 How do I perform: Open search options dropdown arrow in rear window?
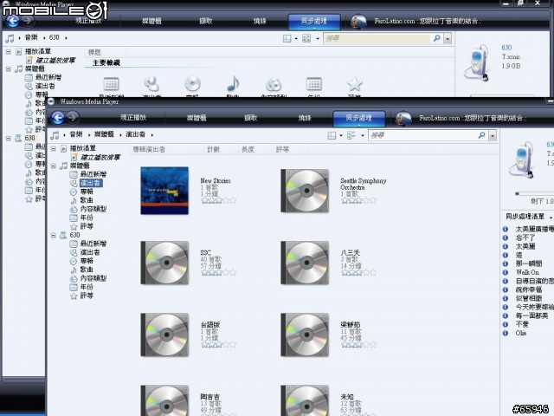tap(448, 38)
